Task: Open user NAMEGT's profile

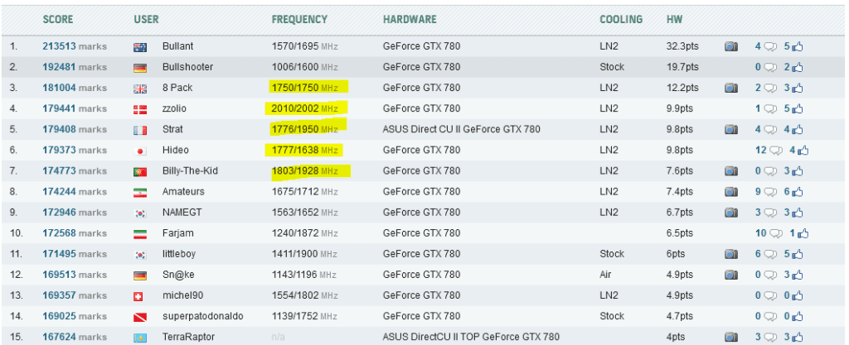Action: coord(182,213)
